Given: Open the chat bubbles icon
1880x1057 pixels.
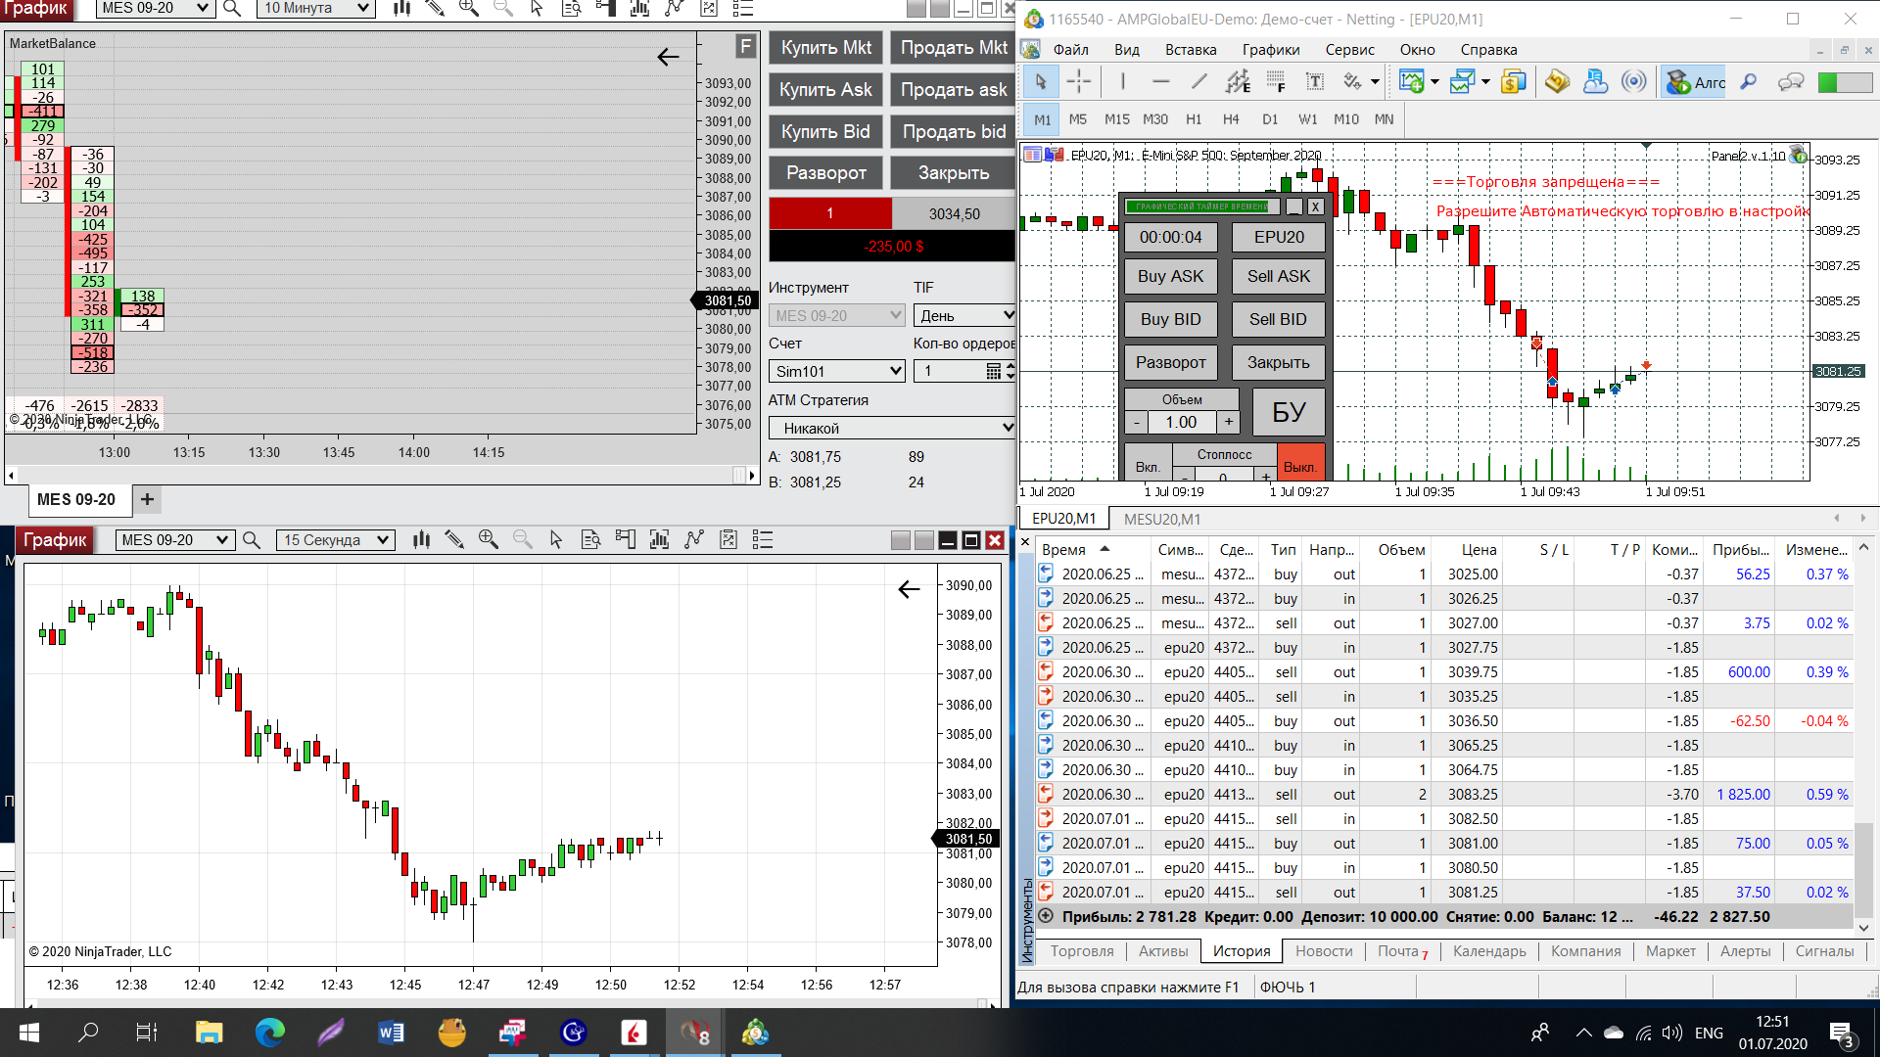Looking at the screenshot, I should 1791,82.
